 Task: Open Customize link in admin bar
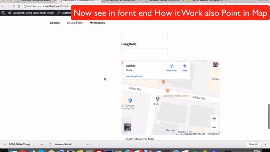point(64,13)
